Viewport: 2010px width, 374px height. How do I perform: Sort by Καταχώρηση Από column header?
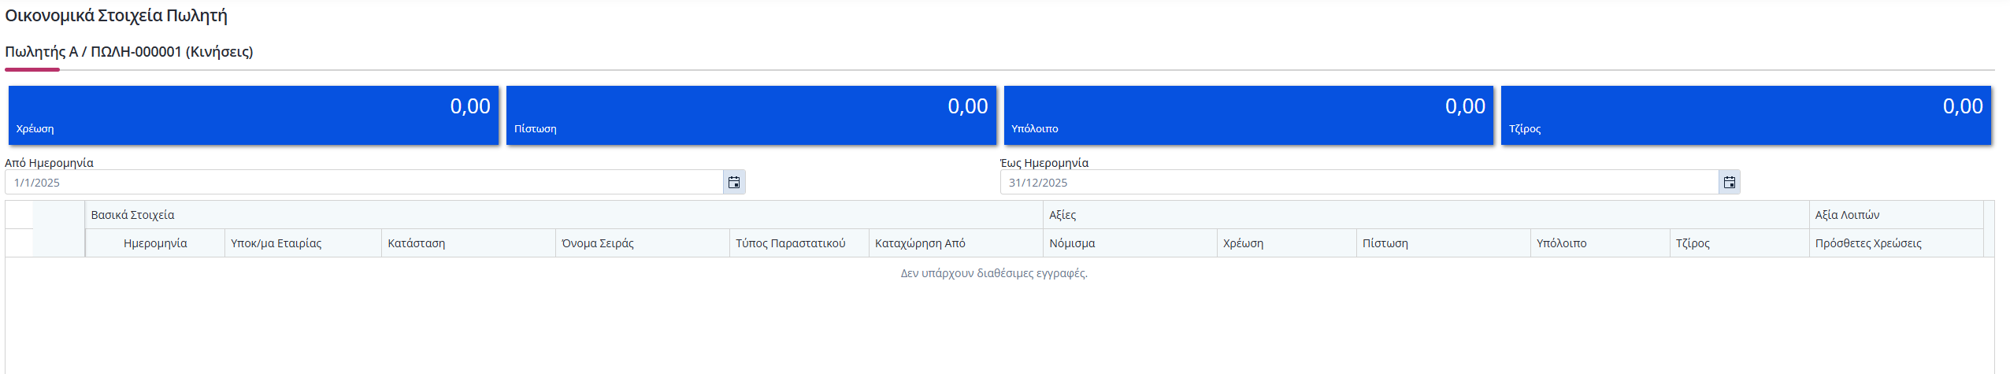(956, 243)
